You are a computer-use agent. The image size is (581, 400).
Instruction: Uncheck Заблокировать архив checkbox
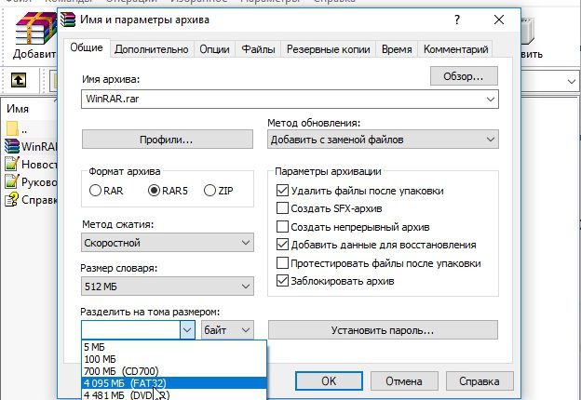pyautogui.click(x=282, y=281)
